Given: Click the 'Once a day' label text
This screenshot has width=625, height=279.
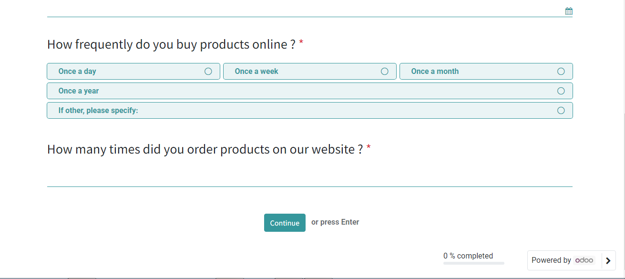Looking at the screenshot, I should pos(77,71).
